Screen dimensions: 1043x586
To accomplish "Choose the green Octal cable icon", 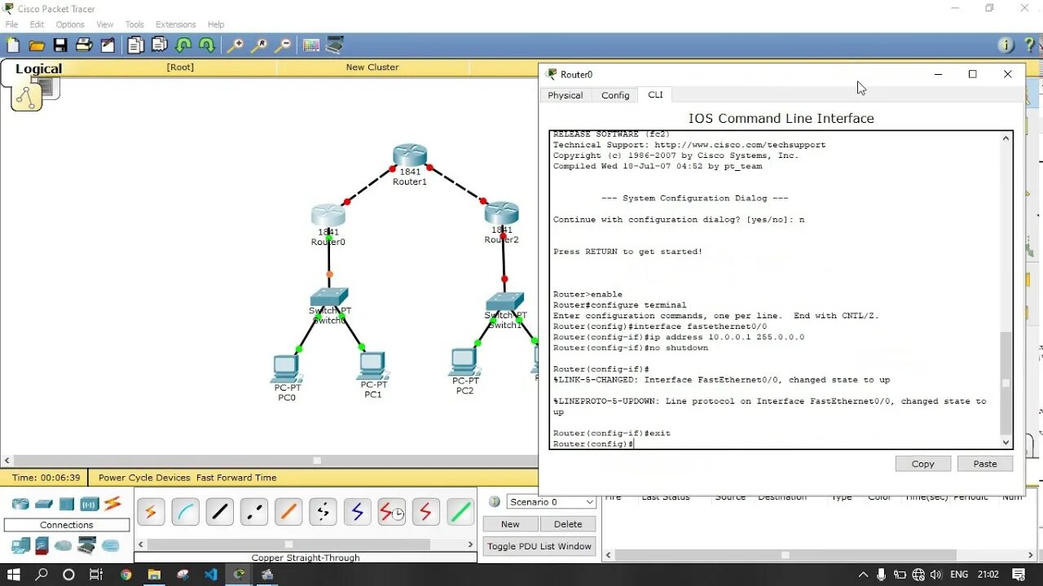I will click(x=460, y=512).
